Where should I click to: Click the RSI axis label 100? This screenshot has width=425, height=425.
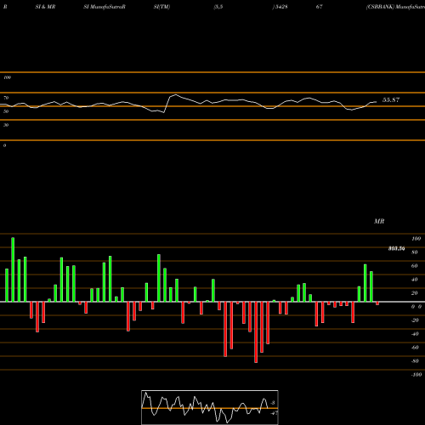[x=7, y=77]
